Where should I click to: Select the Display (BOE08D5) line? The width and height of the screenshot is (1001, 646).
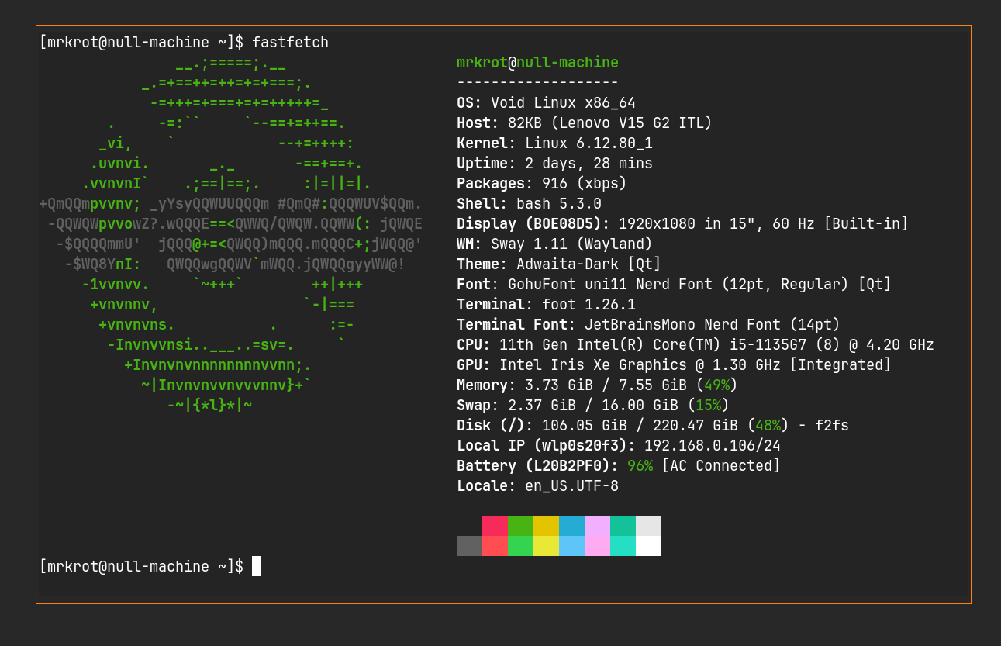[682, 224]
